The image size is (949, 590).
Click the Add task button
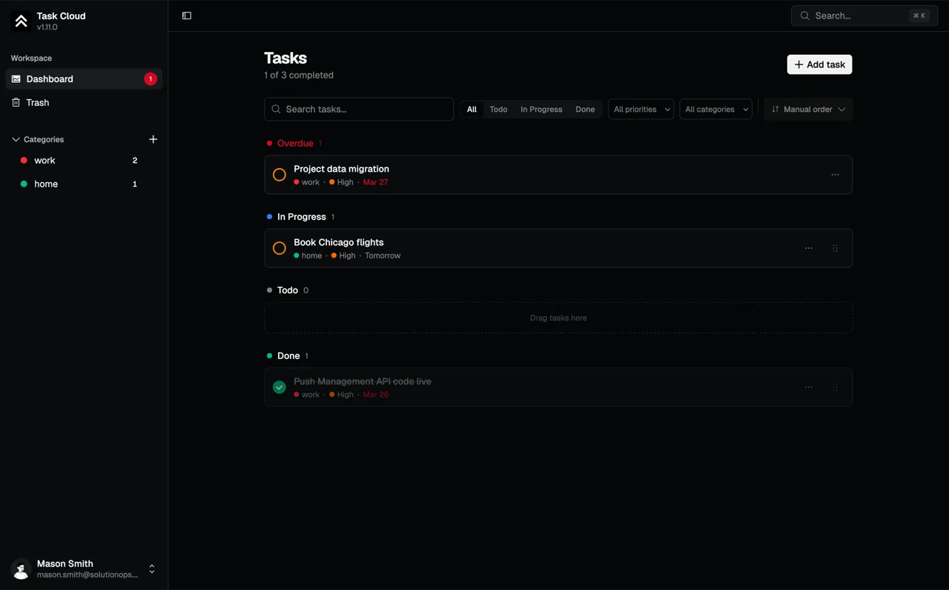pyautogui.click(x=819, y=64)
